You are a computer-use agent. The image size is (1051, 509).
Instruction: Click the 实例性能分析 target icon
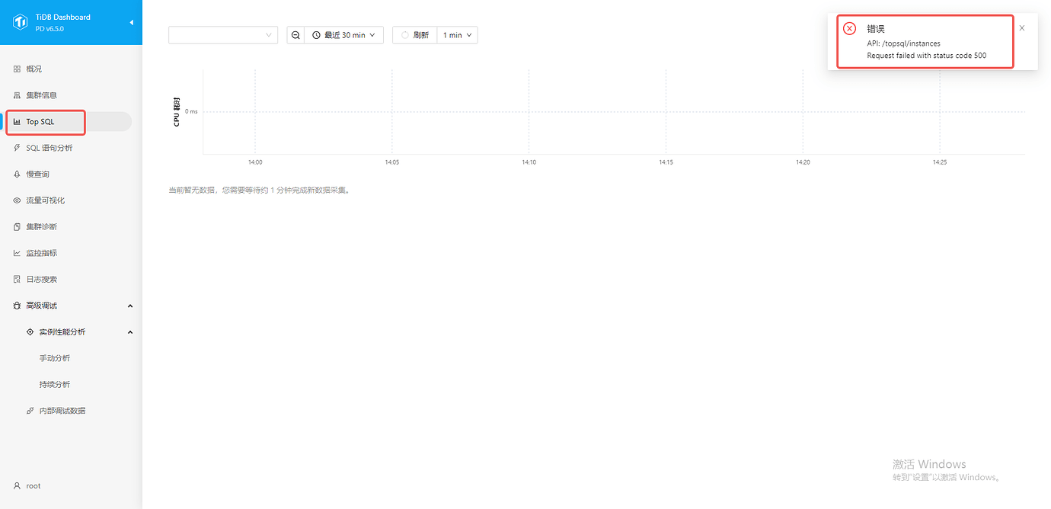coord(30,332)
